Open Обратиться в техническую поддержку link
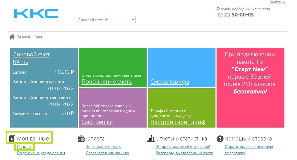297x160 pixels. (x=248, y=147)
